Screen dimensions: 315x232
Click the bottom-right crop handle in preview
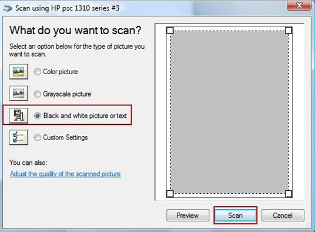[289, 194]
